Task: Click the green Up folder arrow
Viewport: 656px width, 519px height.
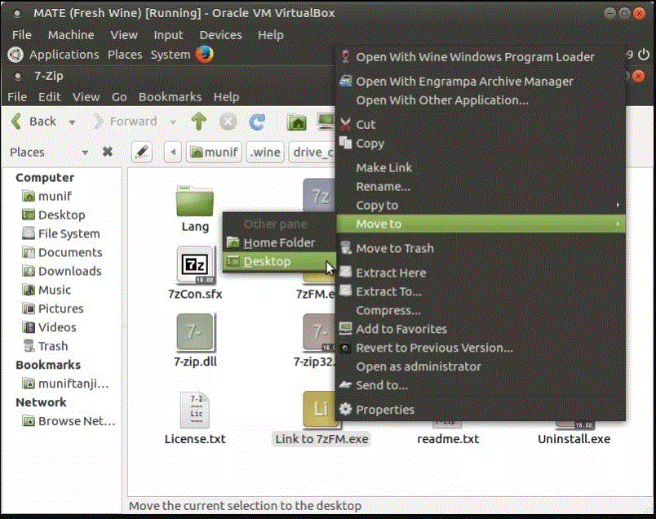Action: (x=199, y=122)
